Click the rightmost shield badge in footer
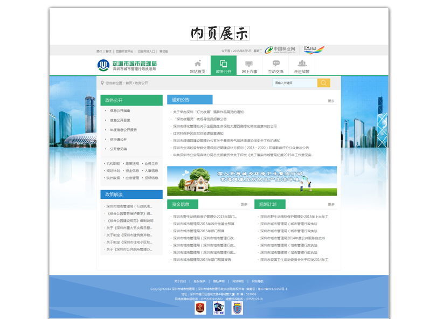436x319 pixels. tap(237, 308)
